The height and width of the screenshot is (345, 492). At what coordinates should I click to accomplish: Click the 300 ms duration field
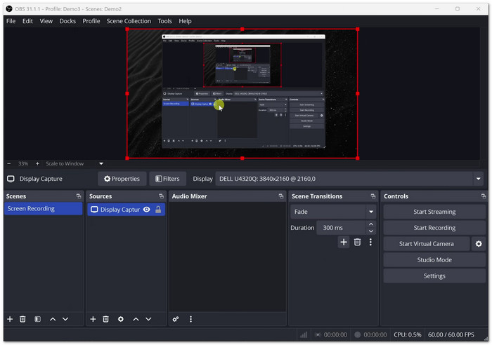(x=341, y=228)
